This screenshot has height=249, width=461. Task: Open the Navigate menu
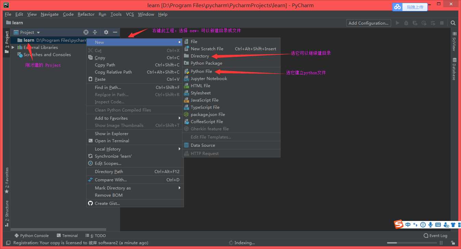50,14
